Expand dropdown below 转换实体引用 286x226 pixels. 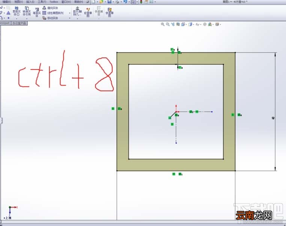coord(27,19)
